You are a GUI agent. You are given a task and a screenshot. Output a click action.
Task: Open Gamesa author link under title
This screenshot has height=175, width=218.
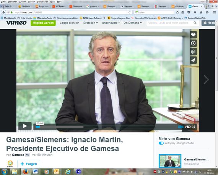[18, 155]
